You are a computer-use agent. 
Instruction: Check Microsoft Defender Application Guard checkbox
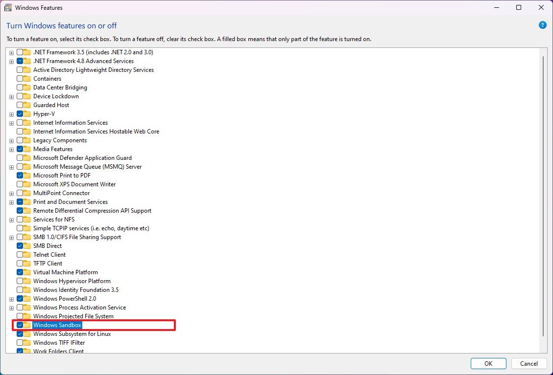coord(20,158)
